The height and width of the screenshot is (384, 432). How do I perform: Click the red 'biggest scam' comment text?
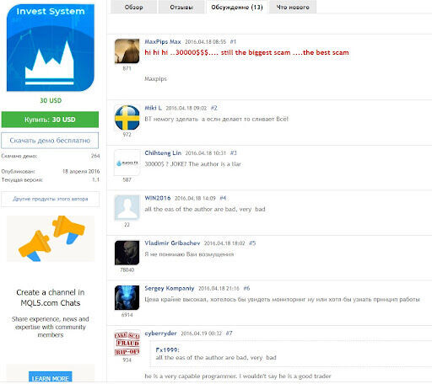[x=246, y=52]
